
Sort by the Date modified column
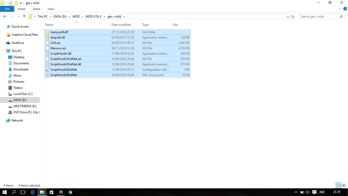point(121,25)
